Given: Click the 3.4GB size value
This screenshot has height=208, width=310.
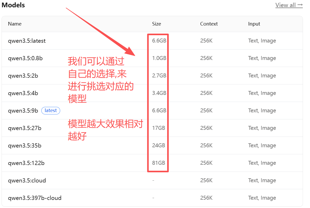Looking at the screenshot, I should 159,93.
